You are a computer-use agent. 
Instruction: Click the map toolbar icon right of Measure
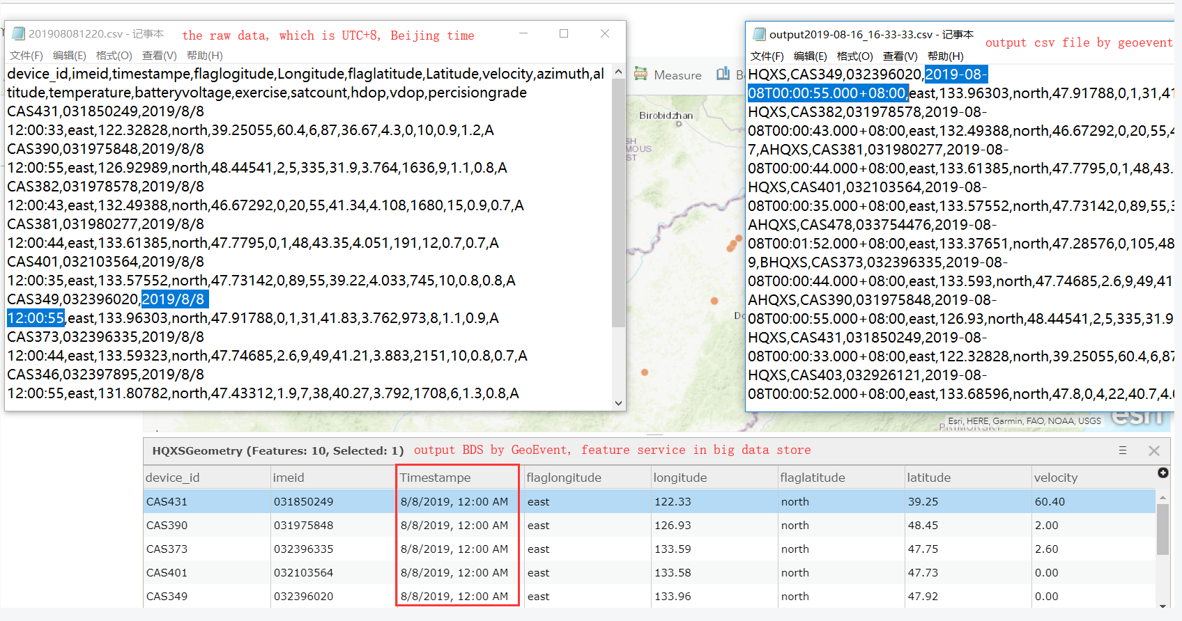tap(723, 74)
